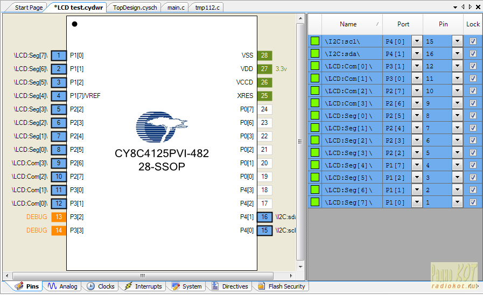Click green status square for \LCD:Seg[4]\

[315, 165]
